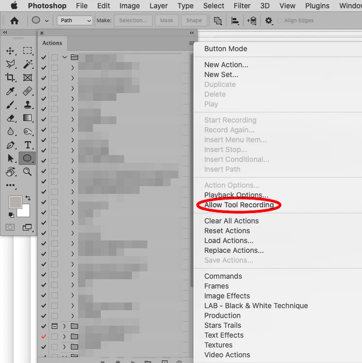Open path arrangement options
The image size is (362, 363).
pos(252,21)
